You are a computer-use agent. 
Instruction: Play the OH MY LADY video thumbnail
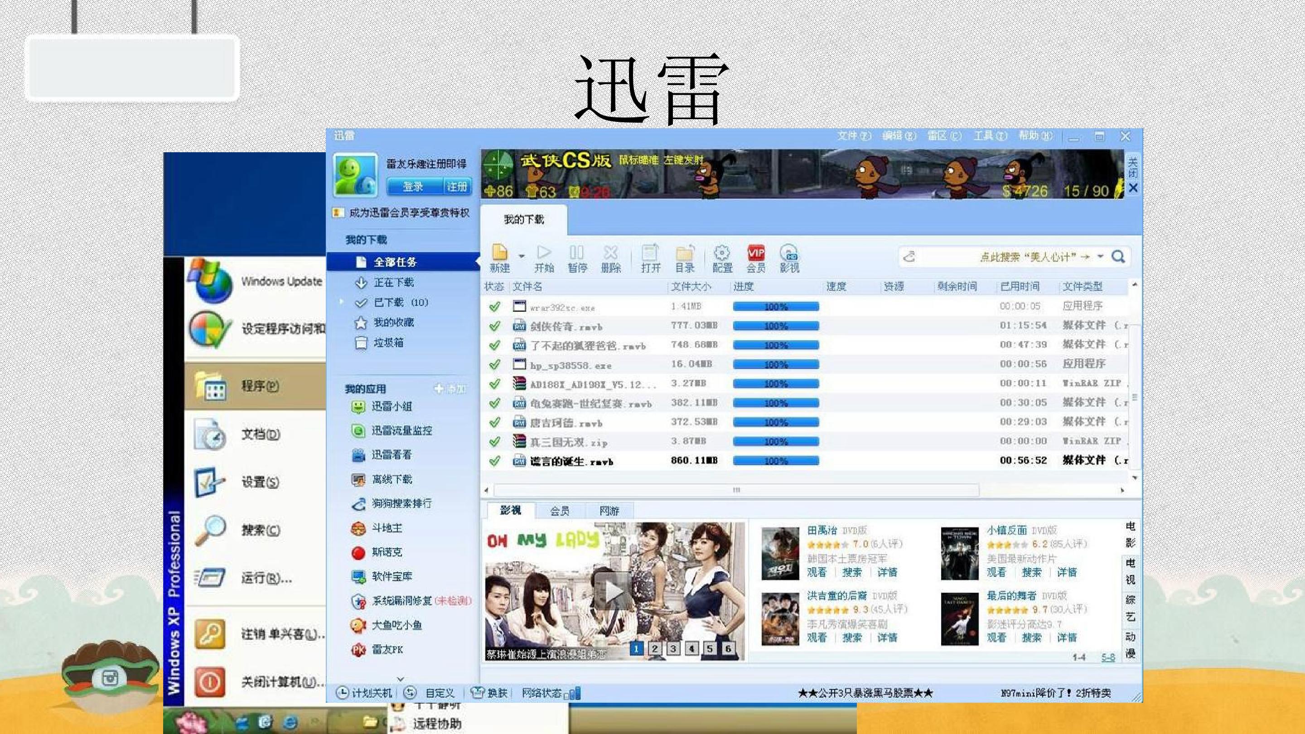[612, 591]
